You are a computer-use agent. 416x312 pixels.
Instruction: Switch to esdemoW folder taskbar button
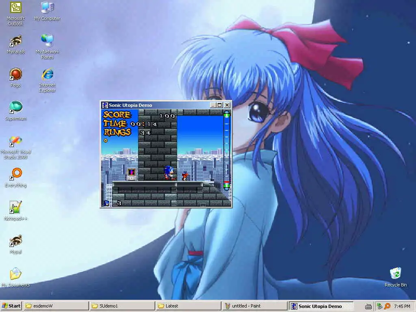pyautogui.click(x=56, y=306)
